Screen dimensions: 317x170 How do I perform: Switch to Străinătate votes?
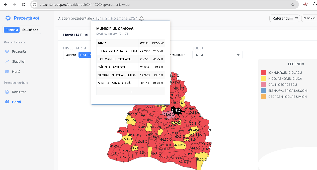coord(30,30)
